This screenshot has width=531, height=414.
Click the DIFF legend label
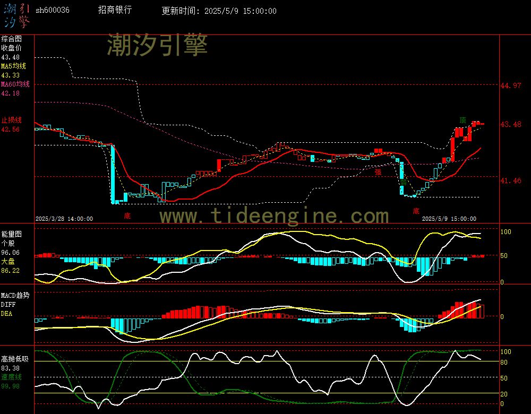[x=8, y=304]
